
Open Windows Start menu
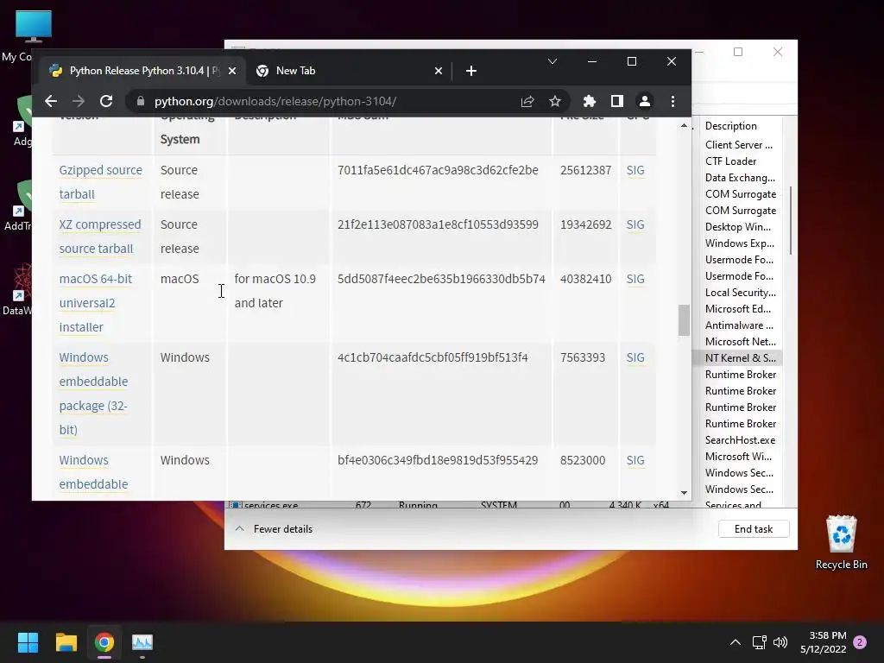28,642
